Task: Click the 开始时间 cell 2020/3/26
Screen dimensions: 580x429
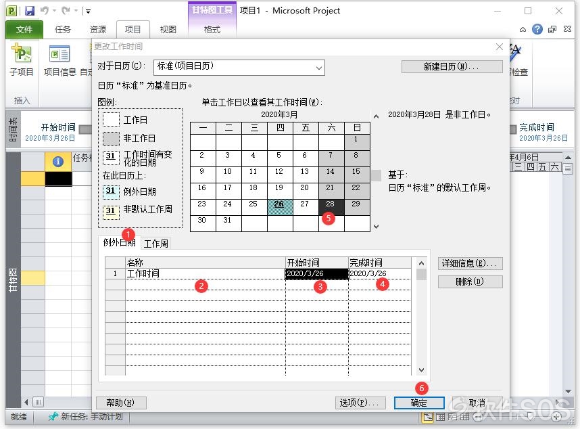Action: coord(316,273)
